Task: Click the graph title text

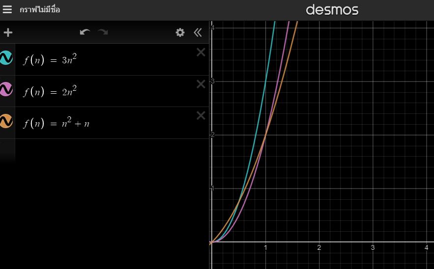Action: [x=40, y=10]
